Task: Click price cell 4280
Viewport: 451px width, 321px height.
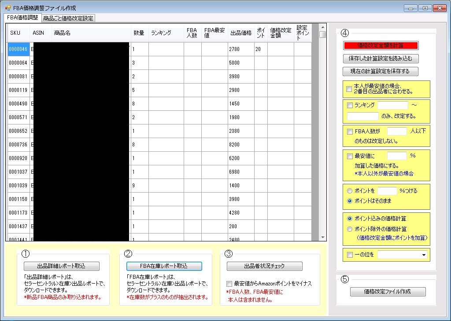Action: 241,213
